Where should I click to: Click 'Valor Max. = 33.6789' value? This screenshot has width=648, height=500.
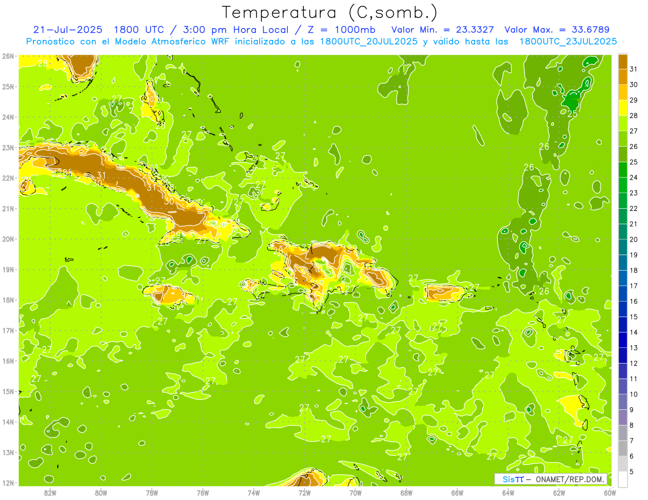(557, 29)
